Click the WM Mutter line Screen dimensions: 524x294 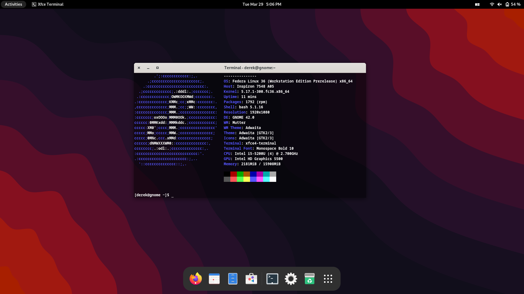(235, 122)
